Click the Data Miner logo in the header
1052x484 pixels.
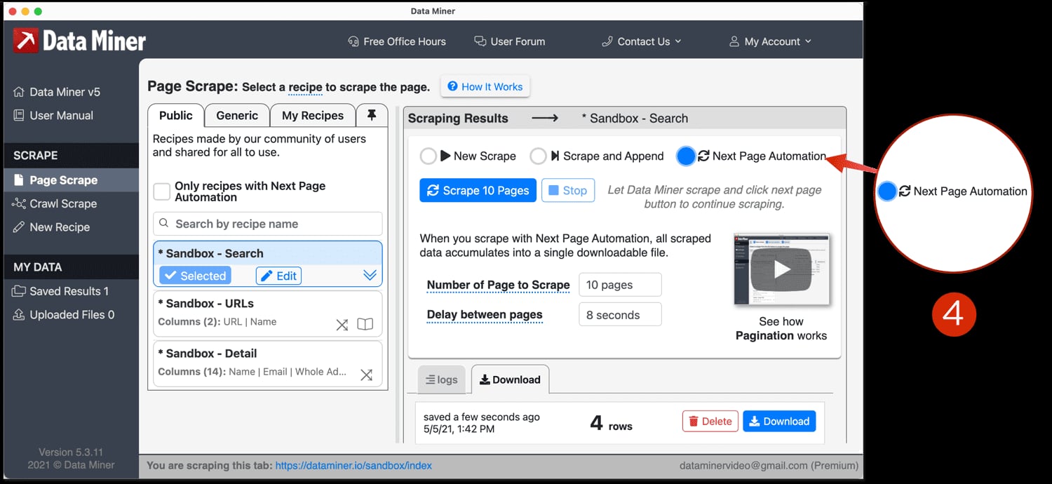(x=79, y=41)
